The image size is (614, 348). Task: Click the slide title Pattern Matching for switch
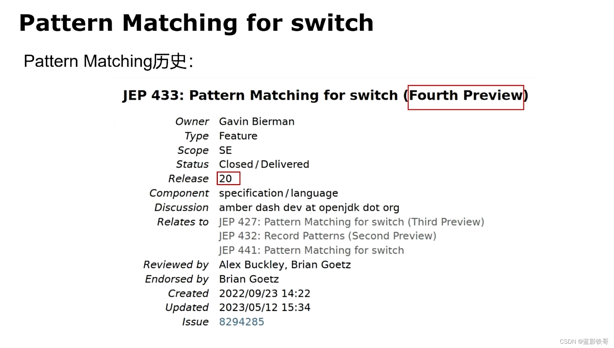[x=196, y=23]
